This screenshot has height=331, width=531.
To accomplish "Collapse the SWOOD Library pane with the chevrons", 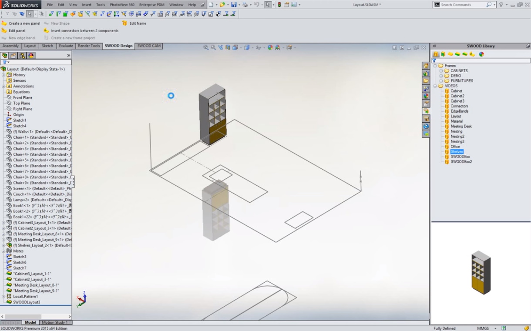I will coord(434,46).
